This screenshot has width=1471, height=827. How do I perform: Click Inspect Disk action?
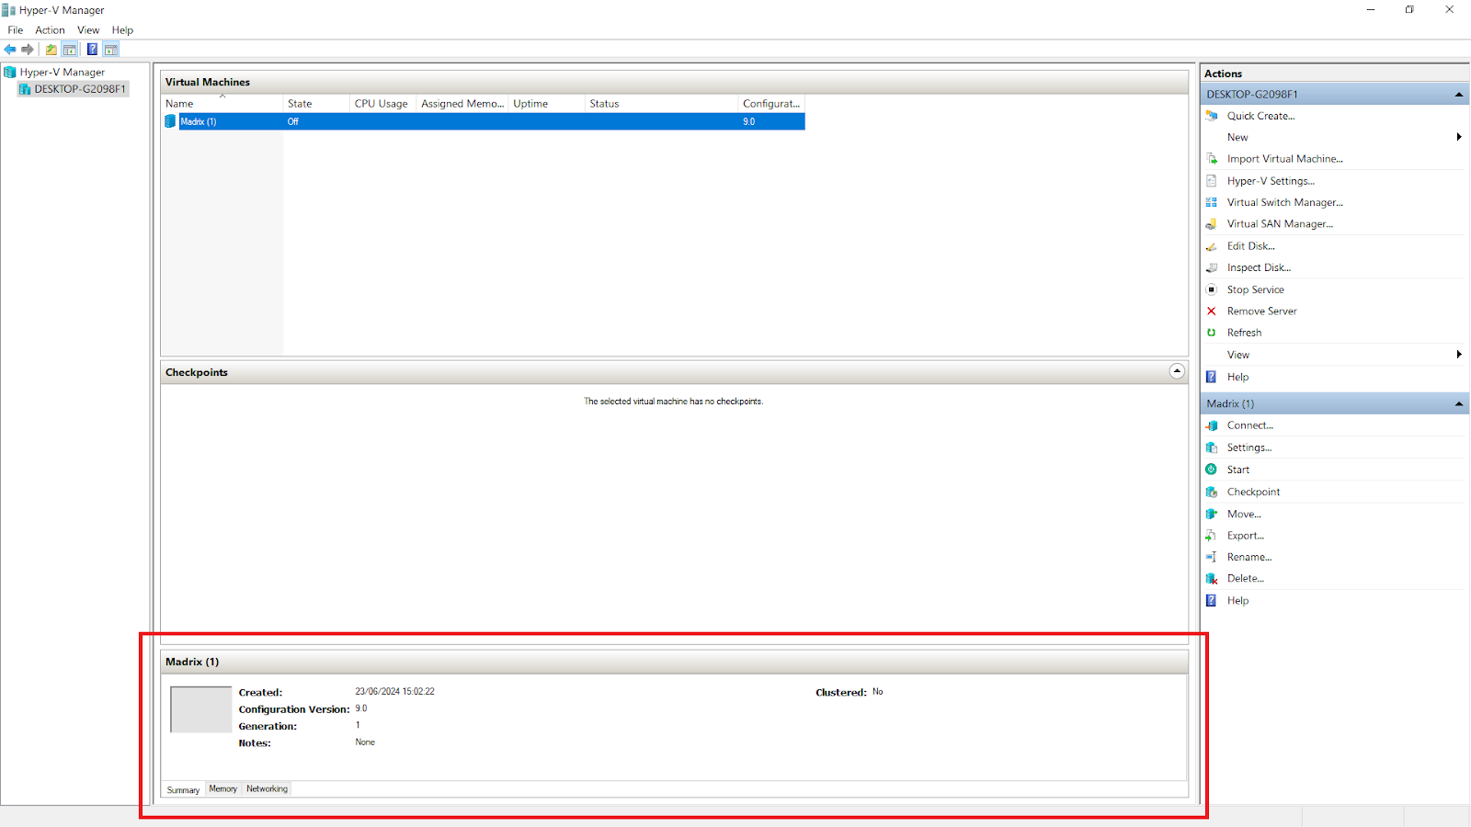(x=1259, y=267)
